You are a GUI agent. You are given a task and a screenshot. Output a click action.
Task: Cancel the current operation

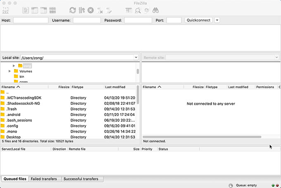click(90, 10)
